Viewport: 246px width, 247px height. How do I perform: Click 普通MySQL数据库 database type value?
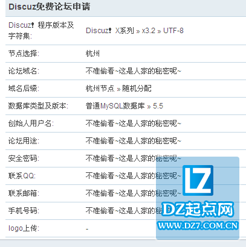pyautogui.click(x=115, y=106)
